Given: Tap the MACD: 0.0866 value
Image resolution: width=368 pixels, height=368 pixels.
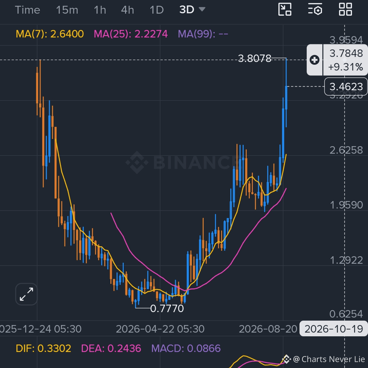Looking at the screenshot, I should click(186, 349).
